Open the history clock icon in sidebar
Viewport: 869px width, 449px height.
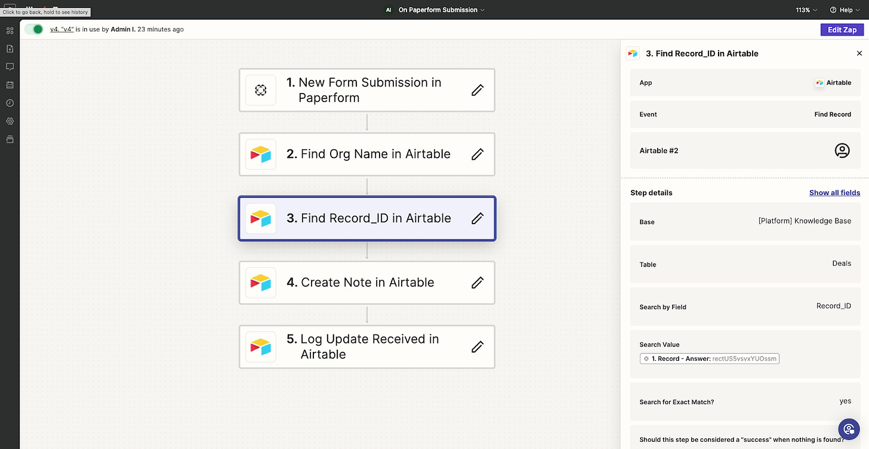(10, 103)
